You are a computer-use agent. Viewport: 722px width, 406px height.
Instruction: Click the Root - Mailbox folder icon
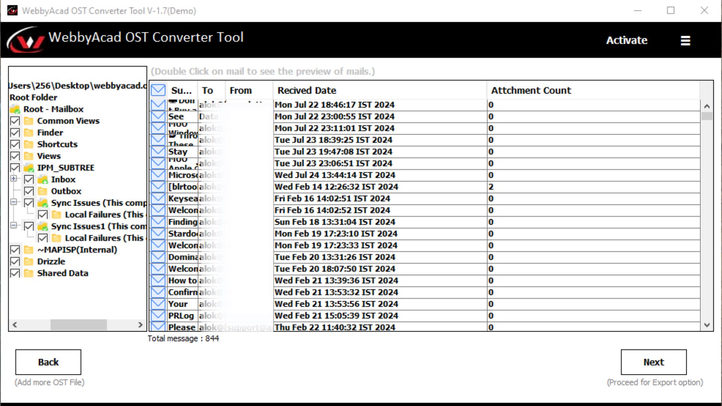(15, 109)
